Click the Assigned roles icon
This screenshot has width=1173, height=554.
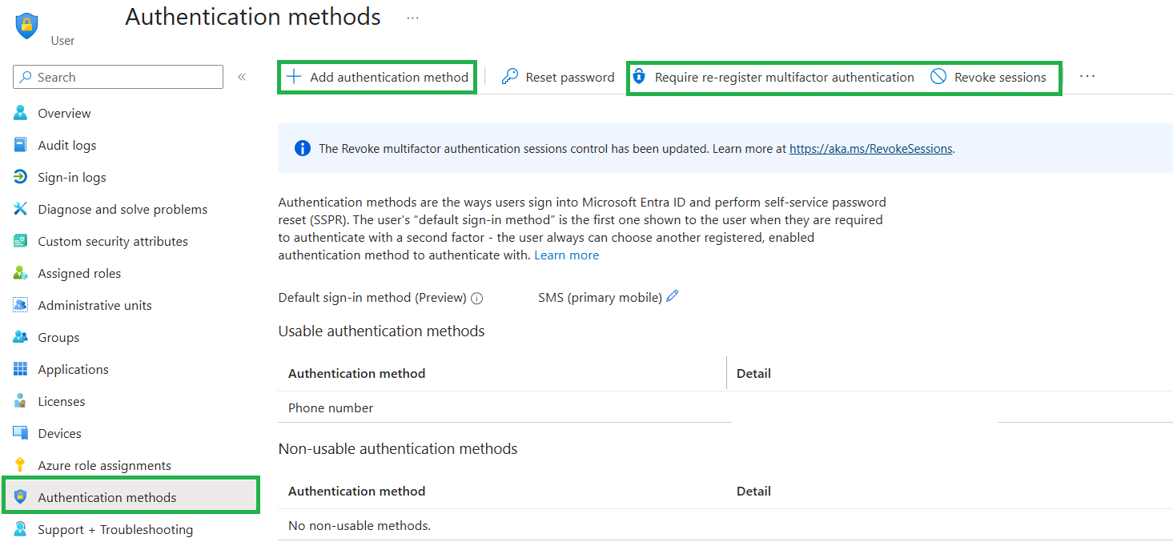(x=21, y=273)
